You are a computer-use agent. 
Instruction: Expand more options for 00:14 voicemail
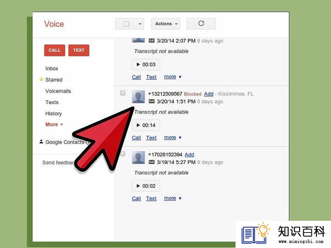[172, 138]
